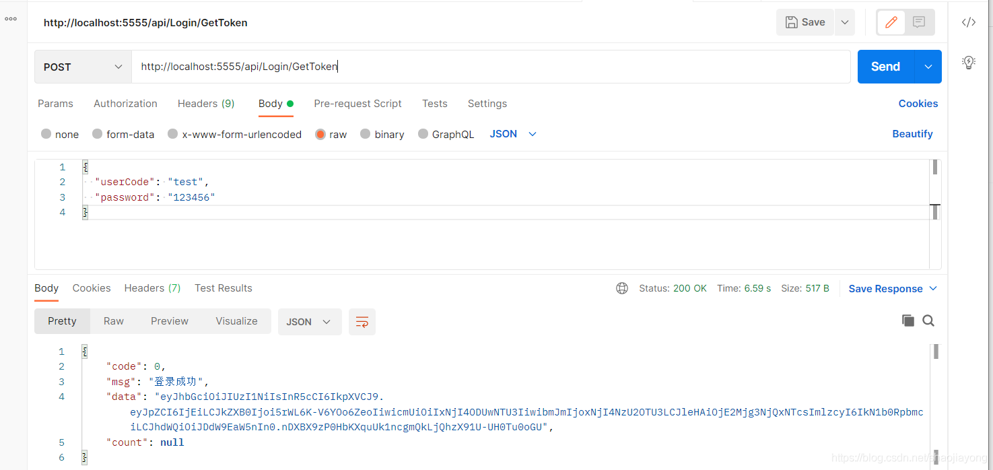Copy the response body
This screenshot has height=470, width=993.
pyautogui.click(x=908, y=321)
